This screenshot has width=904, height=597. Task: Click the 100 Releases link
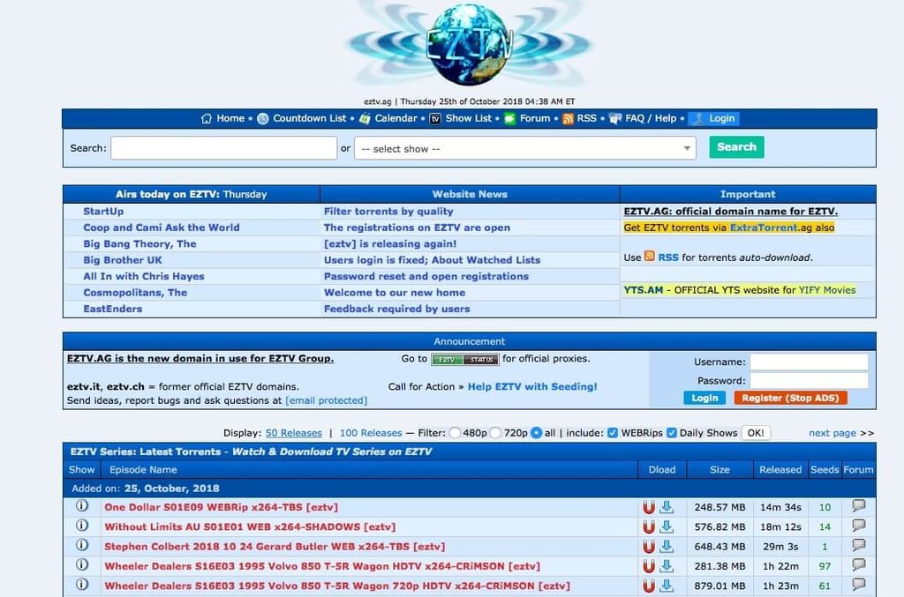tap(371, 433)
